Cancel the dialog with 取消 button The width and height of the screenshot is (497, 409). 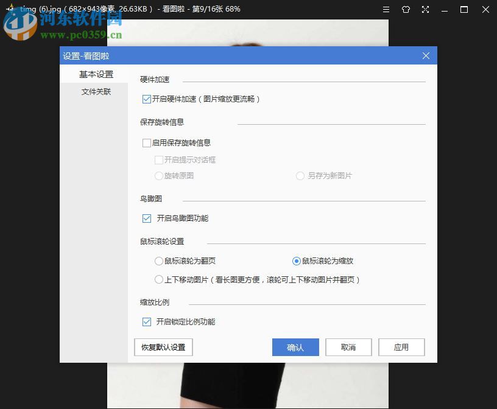coord(348,347)
